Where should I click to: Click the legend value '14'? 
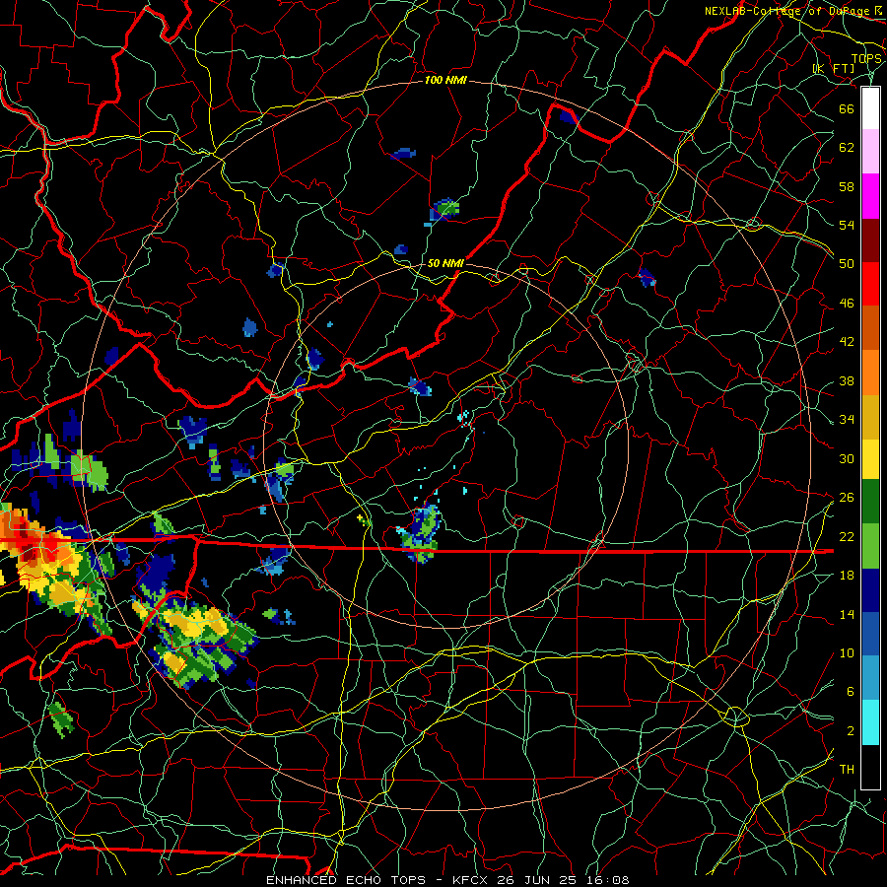click(847, 614)
